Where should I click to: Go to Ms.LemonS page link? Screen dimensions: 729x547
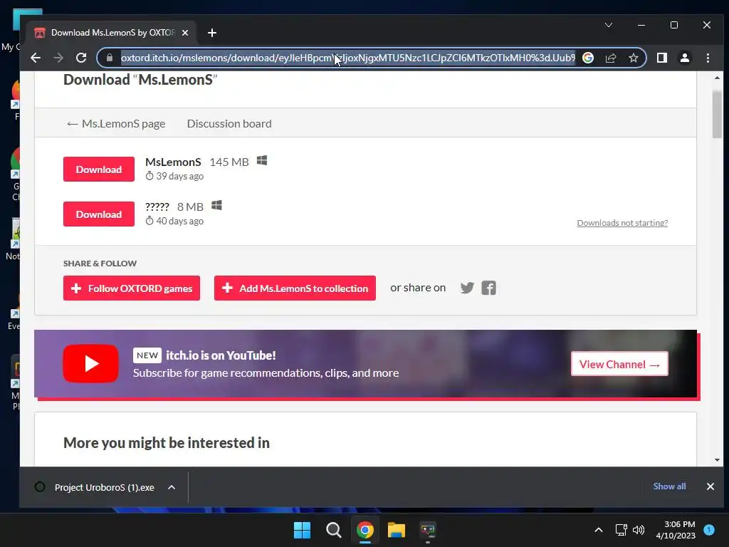(x=116, y=124)
